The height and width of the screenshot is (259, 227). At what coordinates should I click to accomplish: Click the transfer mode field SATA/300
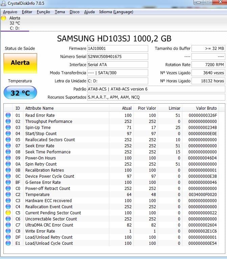[x=117, y=73]
